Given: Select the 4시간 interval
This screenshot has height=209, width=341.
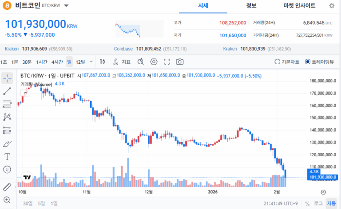Looking at the screenshot, I should click(57, 62).
